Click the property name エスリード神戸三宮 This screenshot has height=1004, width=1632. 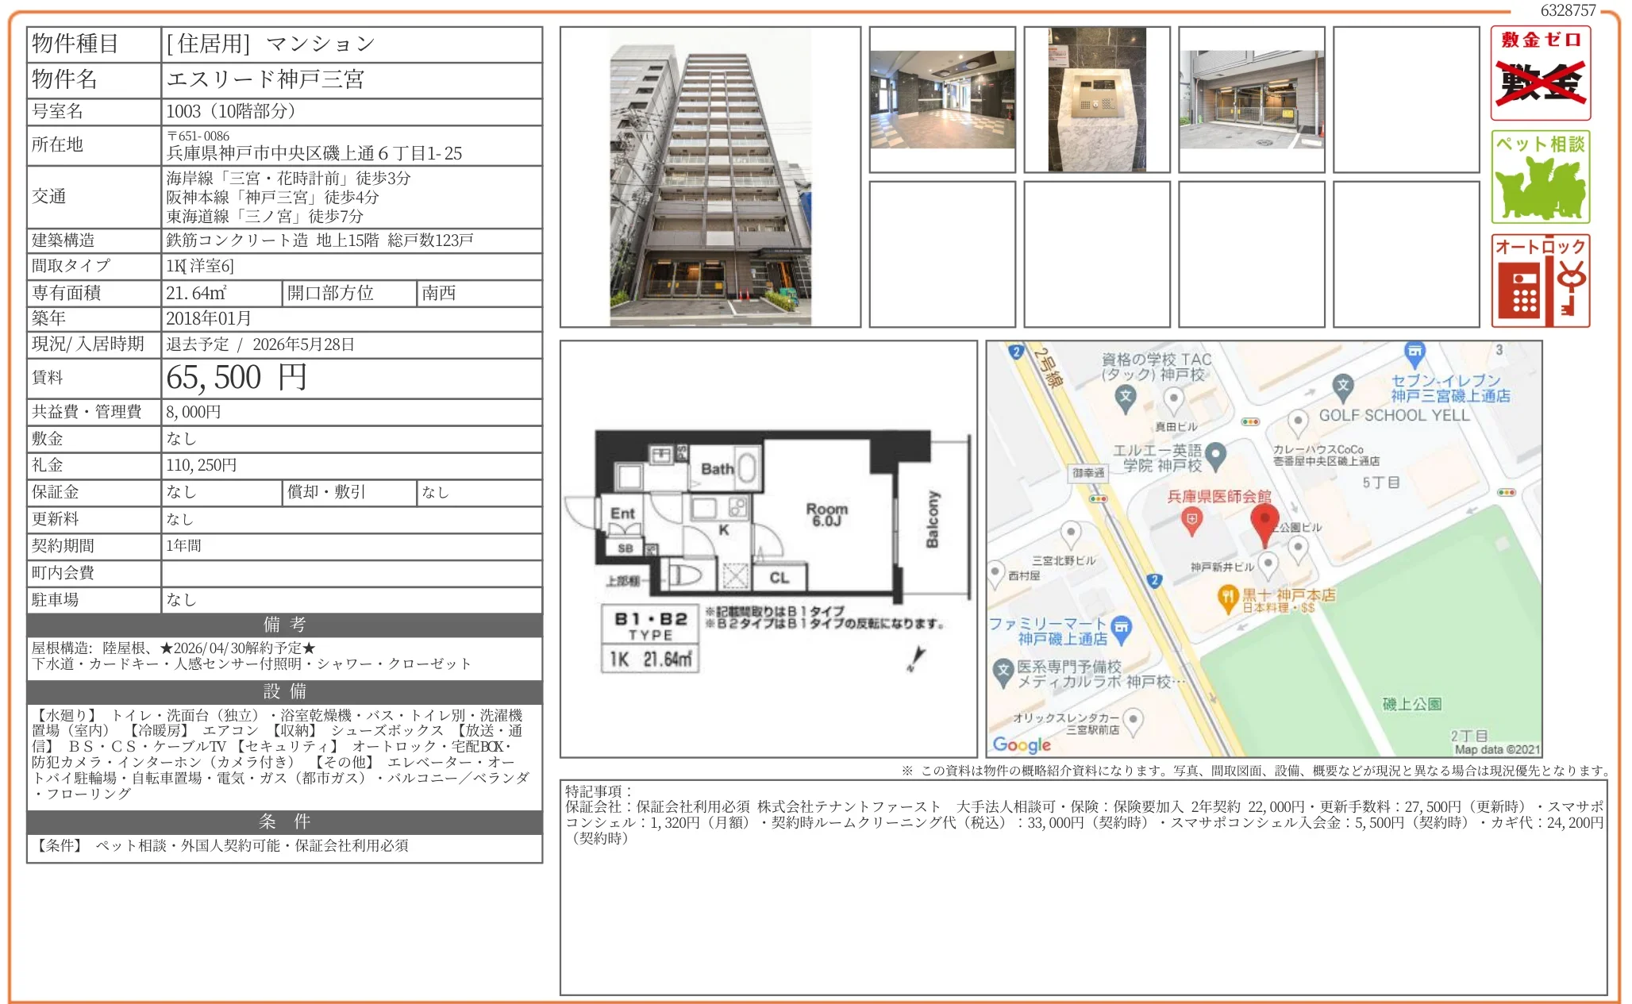265,79
